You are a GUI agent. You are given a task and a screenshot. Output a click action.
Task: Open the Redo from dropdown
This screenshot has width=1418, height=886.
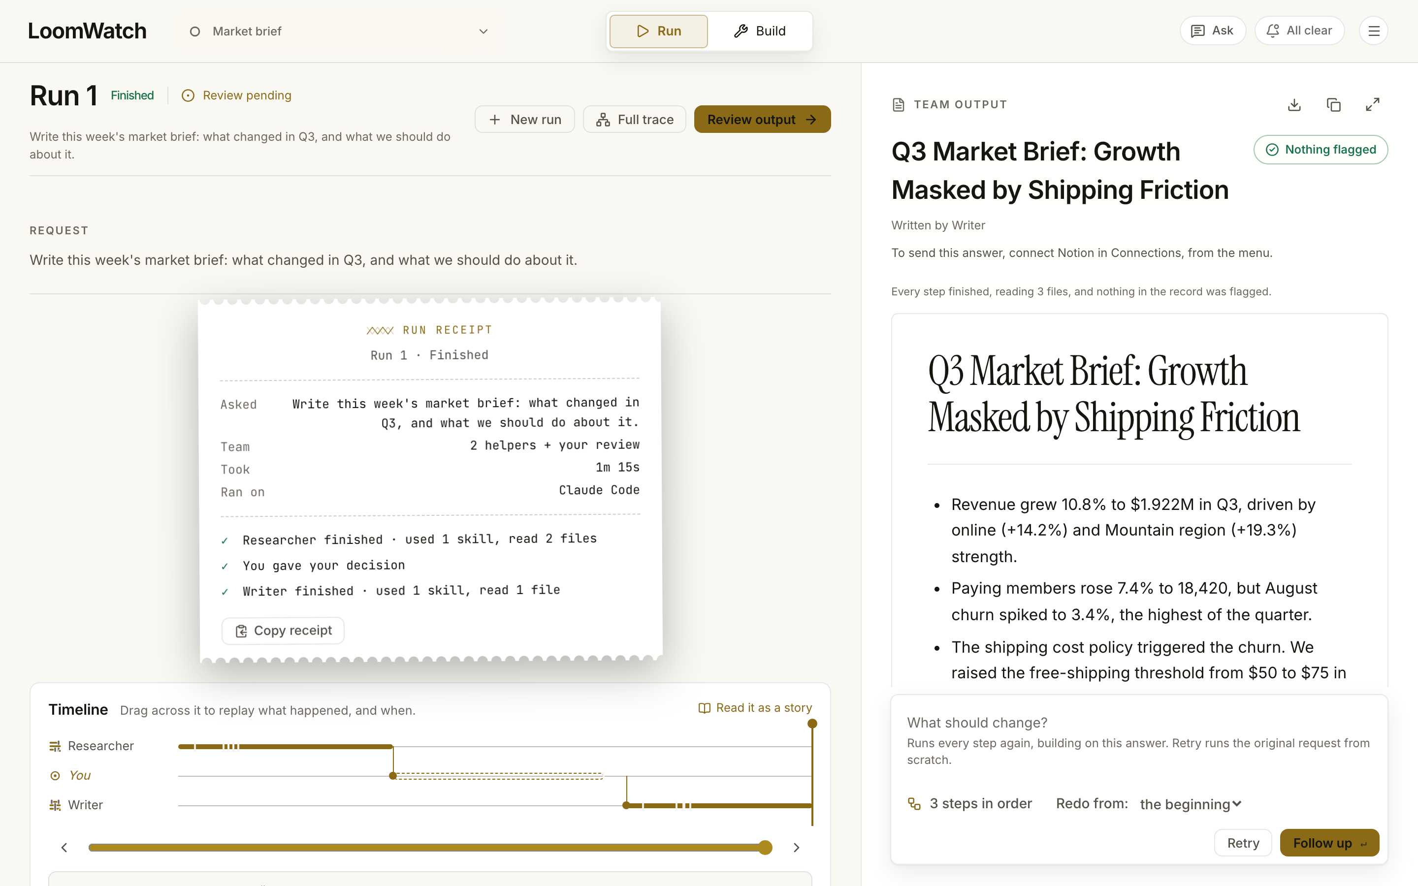point(1190,804)
